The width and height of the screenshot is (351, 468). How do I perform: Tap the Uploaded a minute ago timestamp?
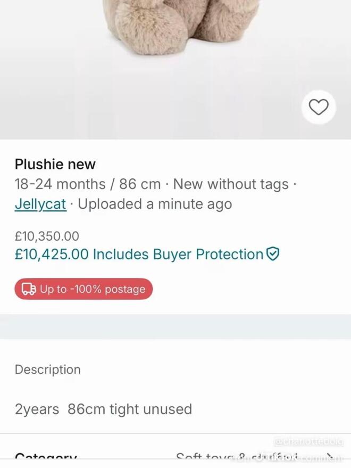point(155,204)
